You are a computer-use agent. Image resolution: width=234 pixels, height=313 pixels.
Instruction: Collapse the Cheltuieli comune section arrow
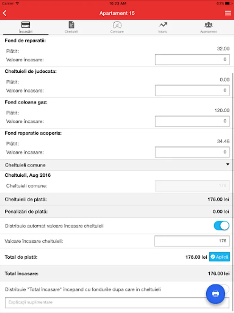228,164
